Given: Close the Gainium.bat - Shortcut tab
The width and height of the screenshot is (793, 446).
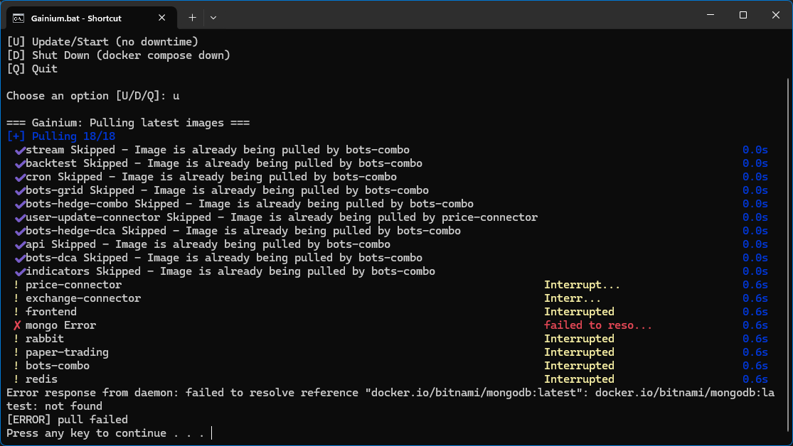Looking at the screenshot, I should click(161, 18).
